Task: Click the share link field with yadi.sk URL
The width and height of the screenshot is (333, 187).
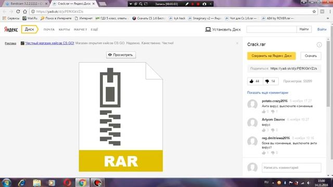Action: pyautogui.click(x=284, y=69)
